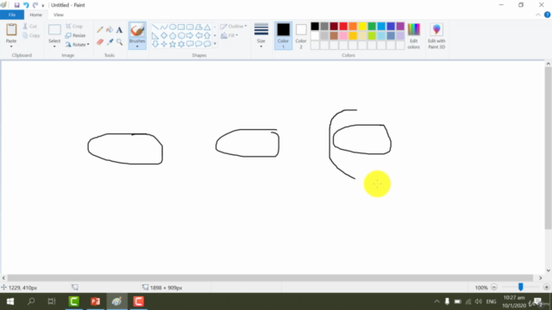The image size is (552, 310).
Task: Click the zoom in plus button
Action: (x=546, y=287)
